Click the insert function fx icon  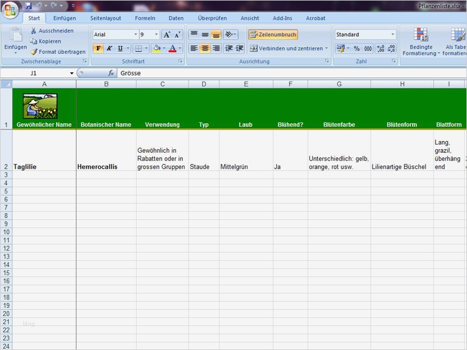111,73
